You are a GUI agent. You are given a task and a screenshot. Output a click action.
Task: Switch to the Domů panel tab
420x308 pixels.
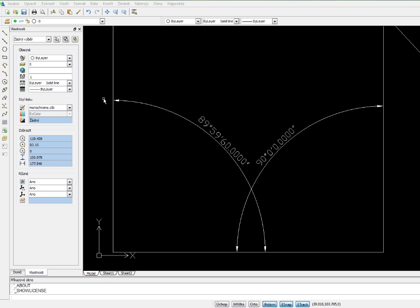pyautogui.click(x=17, y=272)
